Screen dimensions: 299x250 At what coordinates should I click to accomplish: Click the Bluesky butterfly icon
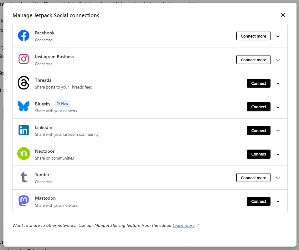(23, 106)
